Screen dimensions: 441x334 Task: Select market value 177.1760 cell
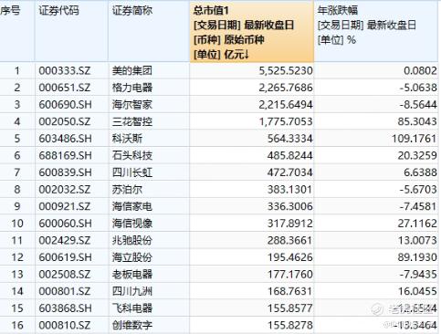tap(252, 275)
